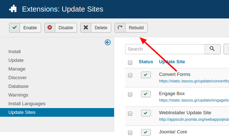Image resolution: width=229 pixels, height=137 pixels.
Task: Check the WebInstaller Update Site row checkbox
Action: tap(130, 113)
